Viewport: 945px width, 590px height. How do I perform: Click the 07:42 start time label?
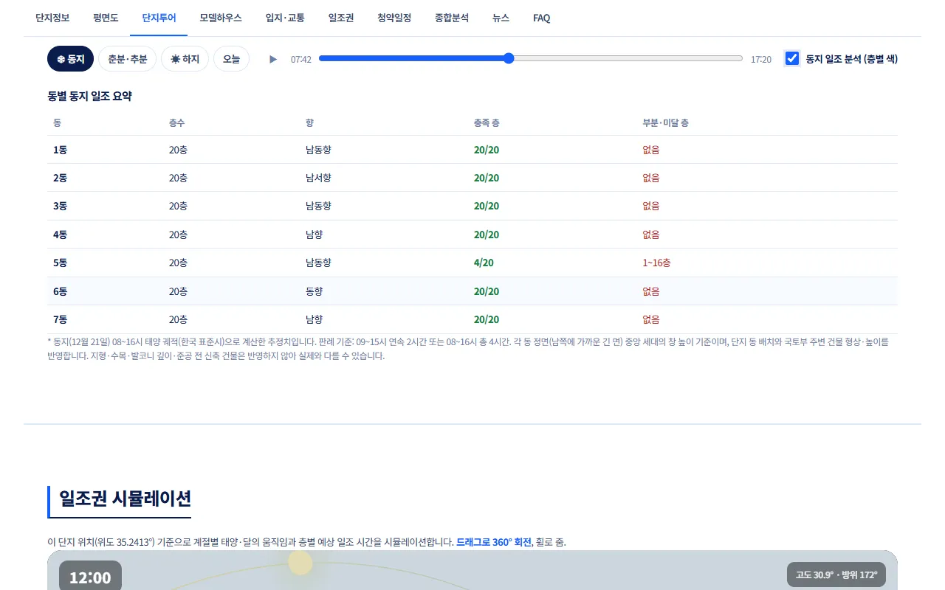(x=301, y=59)
